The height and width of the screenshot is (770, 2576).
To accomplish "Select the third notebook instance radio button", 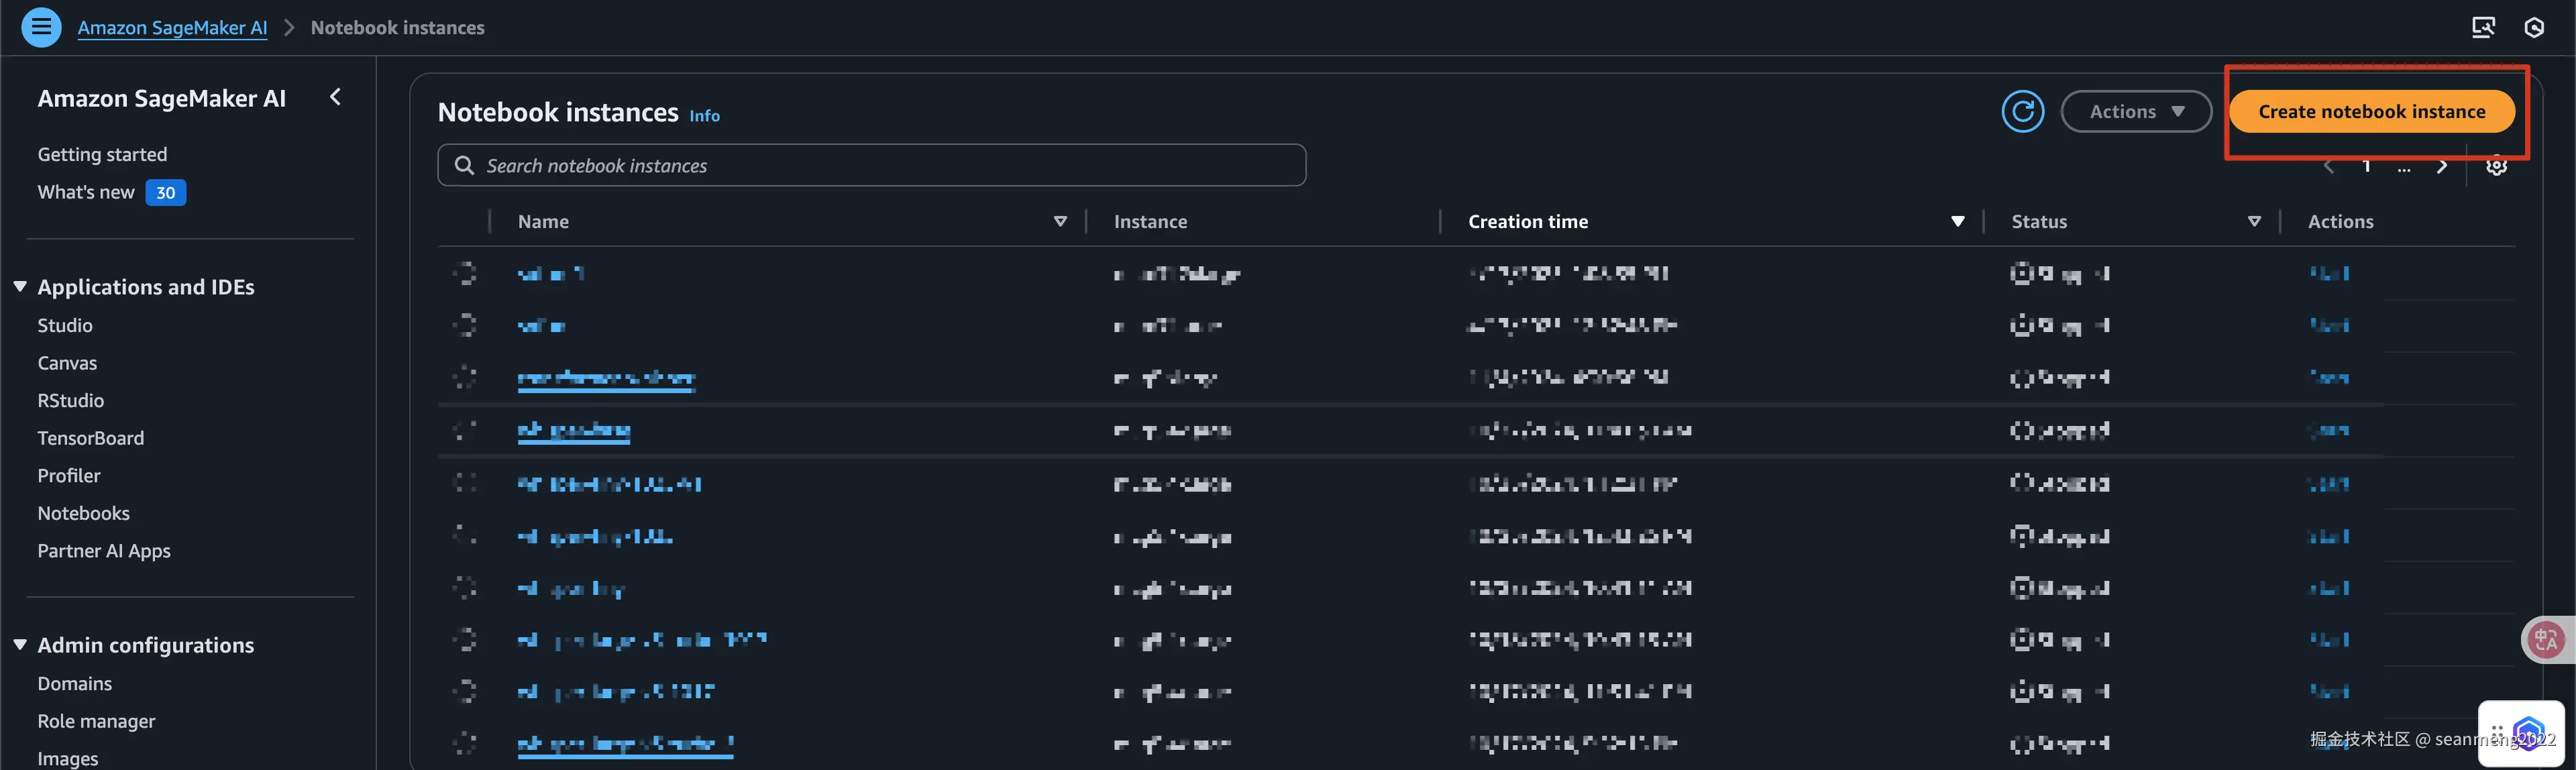I will click(465, 377).
